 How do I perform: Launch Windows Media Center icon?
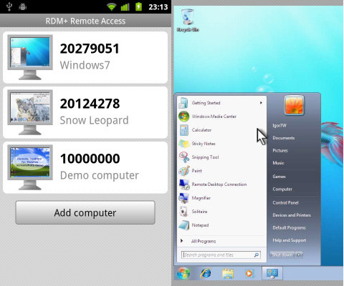pyautogui.click(x=184, y=117)
